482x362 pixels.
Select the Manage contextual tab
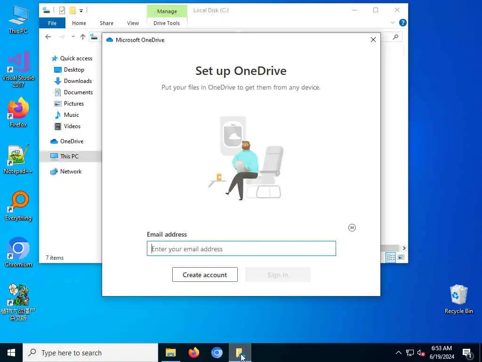(167, 11)
